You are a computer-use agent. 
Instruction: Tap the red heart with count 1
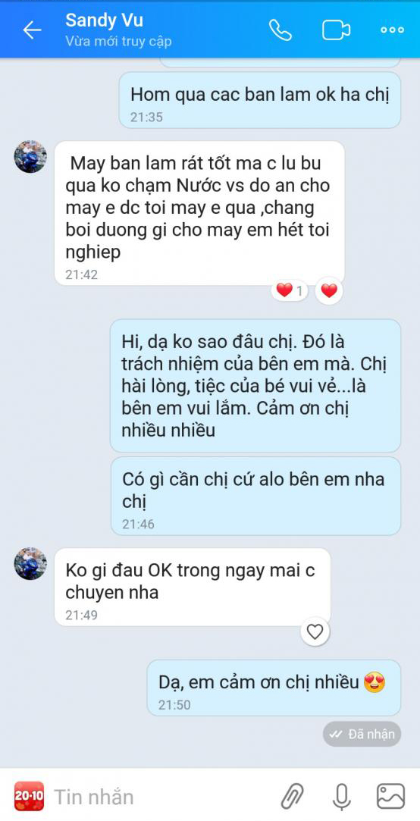(x=290, y=290)
